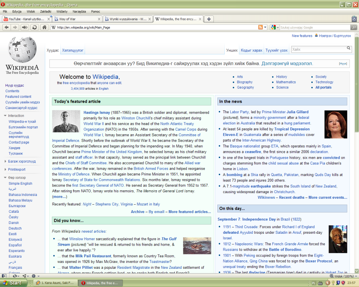Click the light bulb tray icon
Image resolution: width=359 pixels, height=287 pixels.
333,283
